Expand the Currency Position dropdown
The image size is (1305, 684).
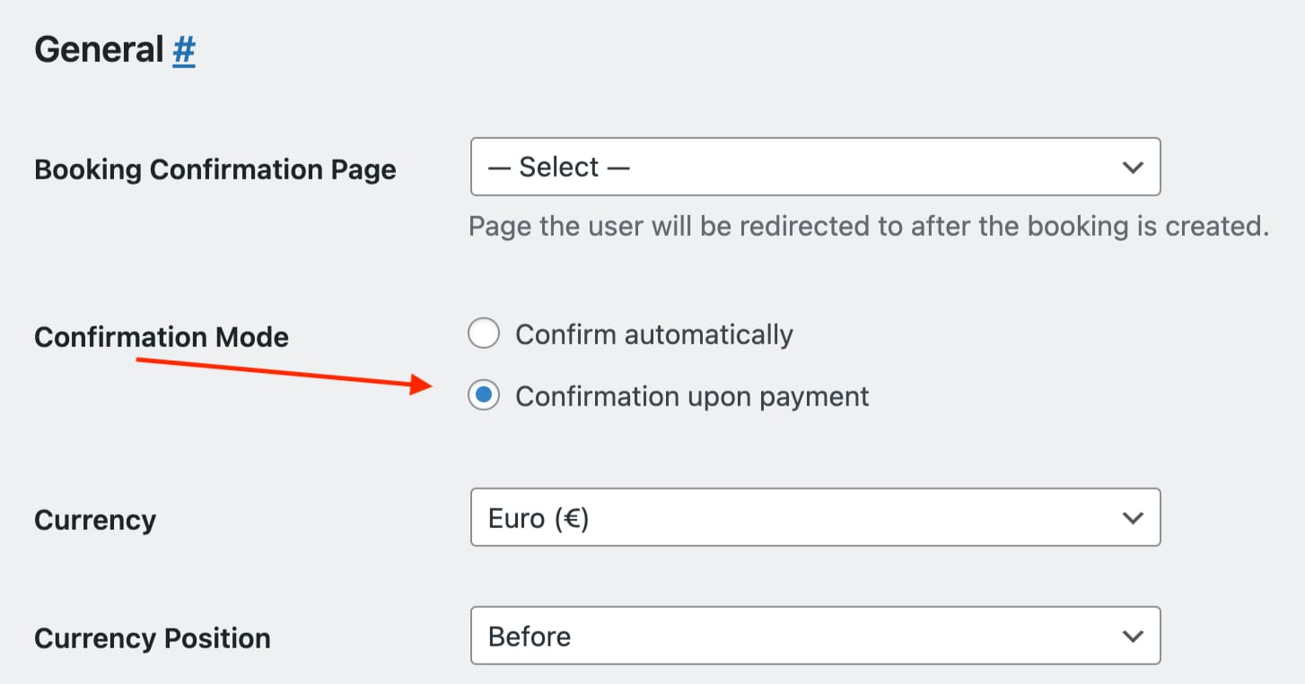[815, 636]
